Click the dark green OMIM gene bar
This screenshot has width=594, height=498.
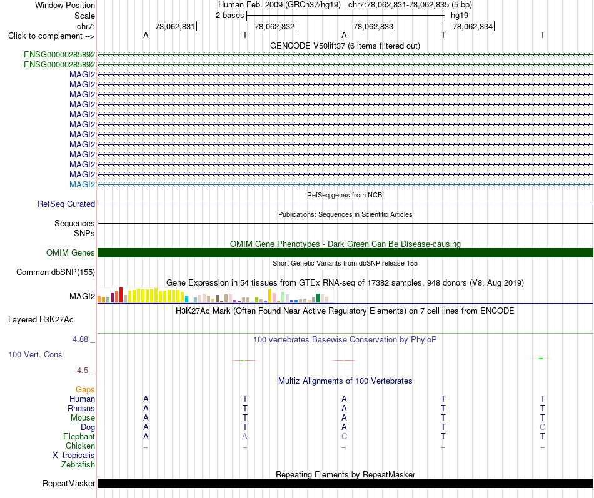(345, 252)
